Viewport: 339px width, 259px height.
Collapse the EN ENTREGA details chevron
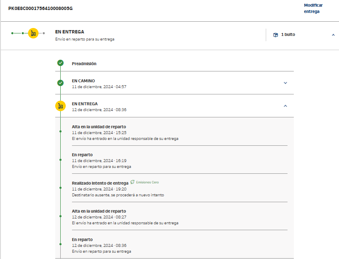coord(285,106)
